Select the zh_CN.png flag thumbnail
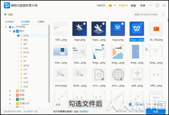The height and width of the screenshot is (115, 169). 156,29
